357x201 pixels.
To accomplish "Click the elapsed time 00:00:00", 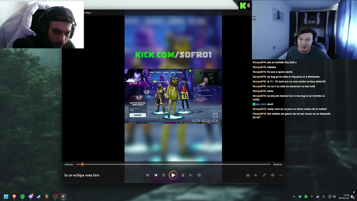I will [69, 164].
